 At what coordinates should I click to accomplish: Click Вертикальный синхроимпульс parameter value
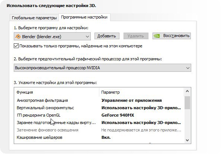(x=141, y=108)
